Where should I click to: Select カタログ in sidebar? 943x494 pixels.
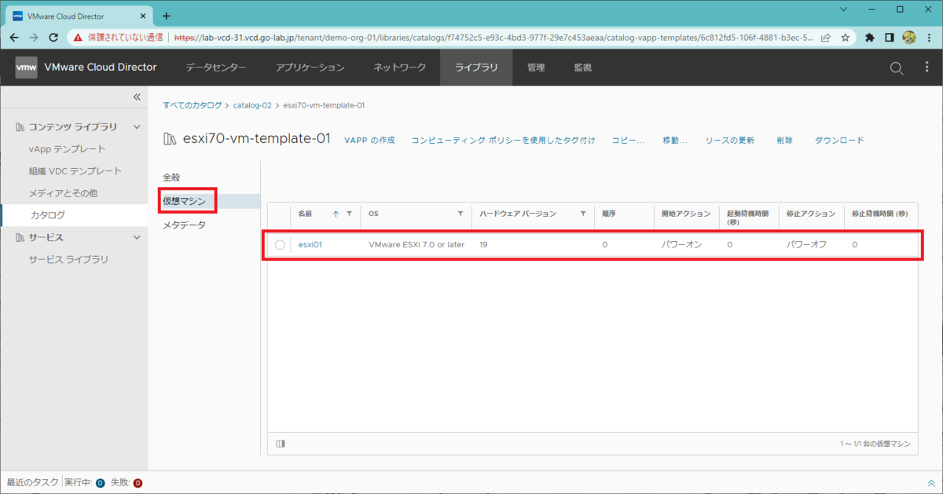(47, 214)
